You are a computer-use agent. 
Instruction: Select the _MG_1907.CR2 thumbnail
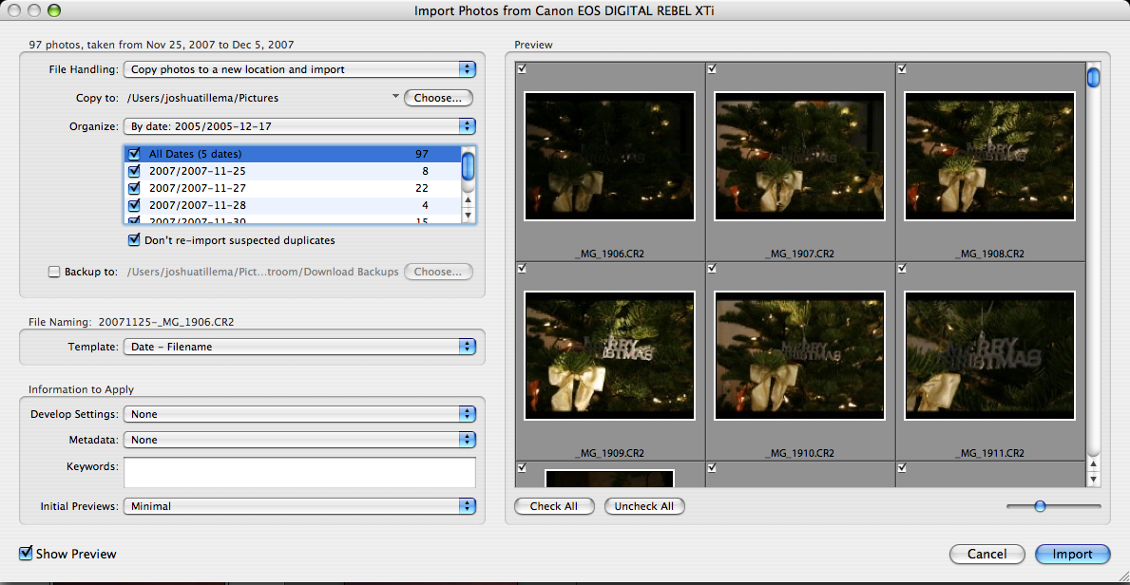tap(799, 157)
